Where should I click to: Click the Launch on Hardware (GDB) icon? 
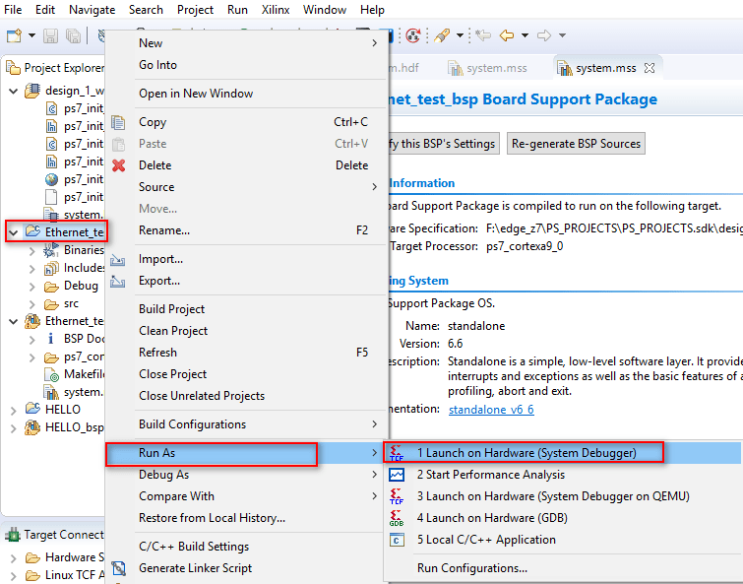(x=397, y=518)
